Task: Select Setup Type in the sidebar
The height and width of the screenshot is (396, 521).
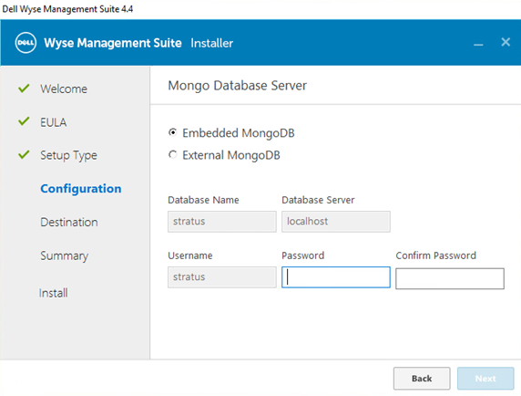Action: click(x=69, y=155)
